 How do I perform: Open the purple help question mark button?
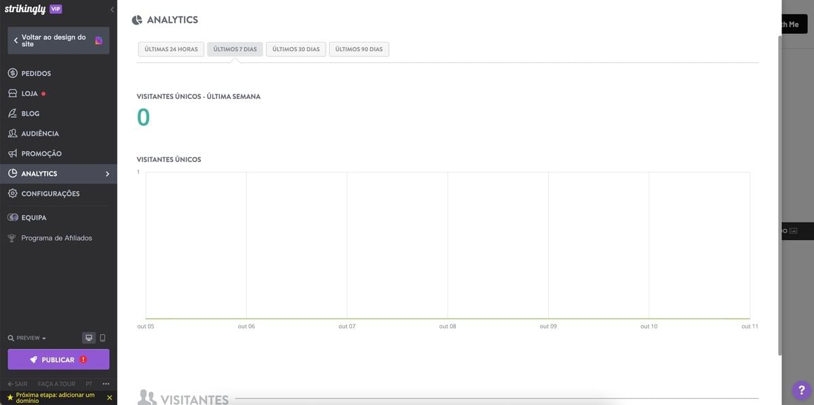(802, 390)
